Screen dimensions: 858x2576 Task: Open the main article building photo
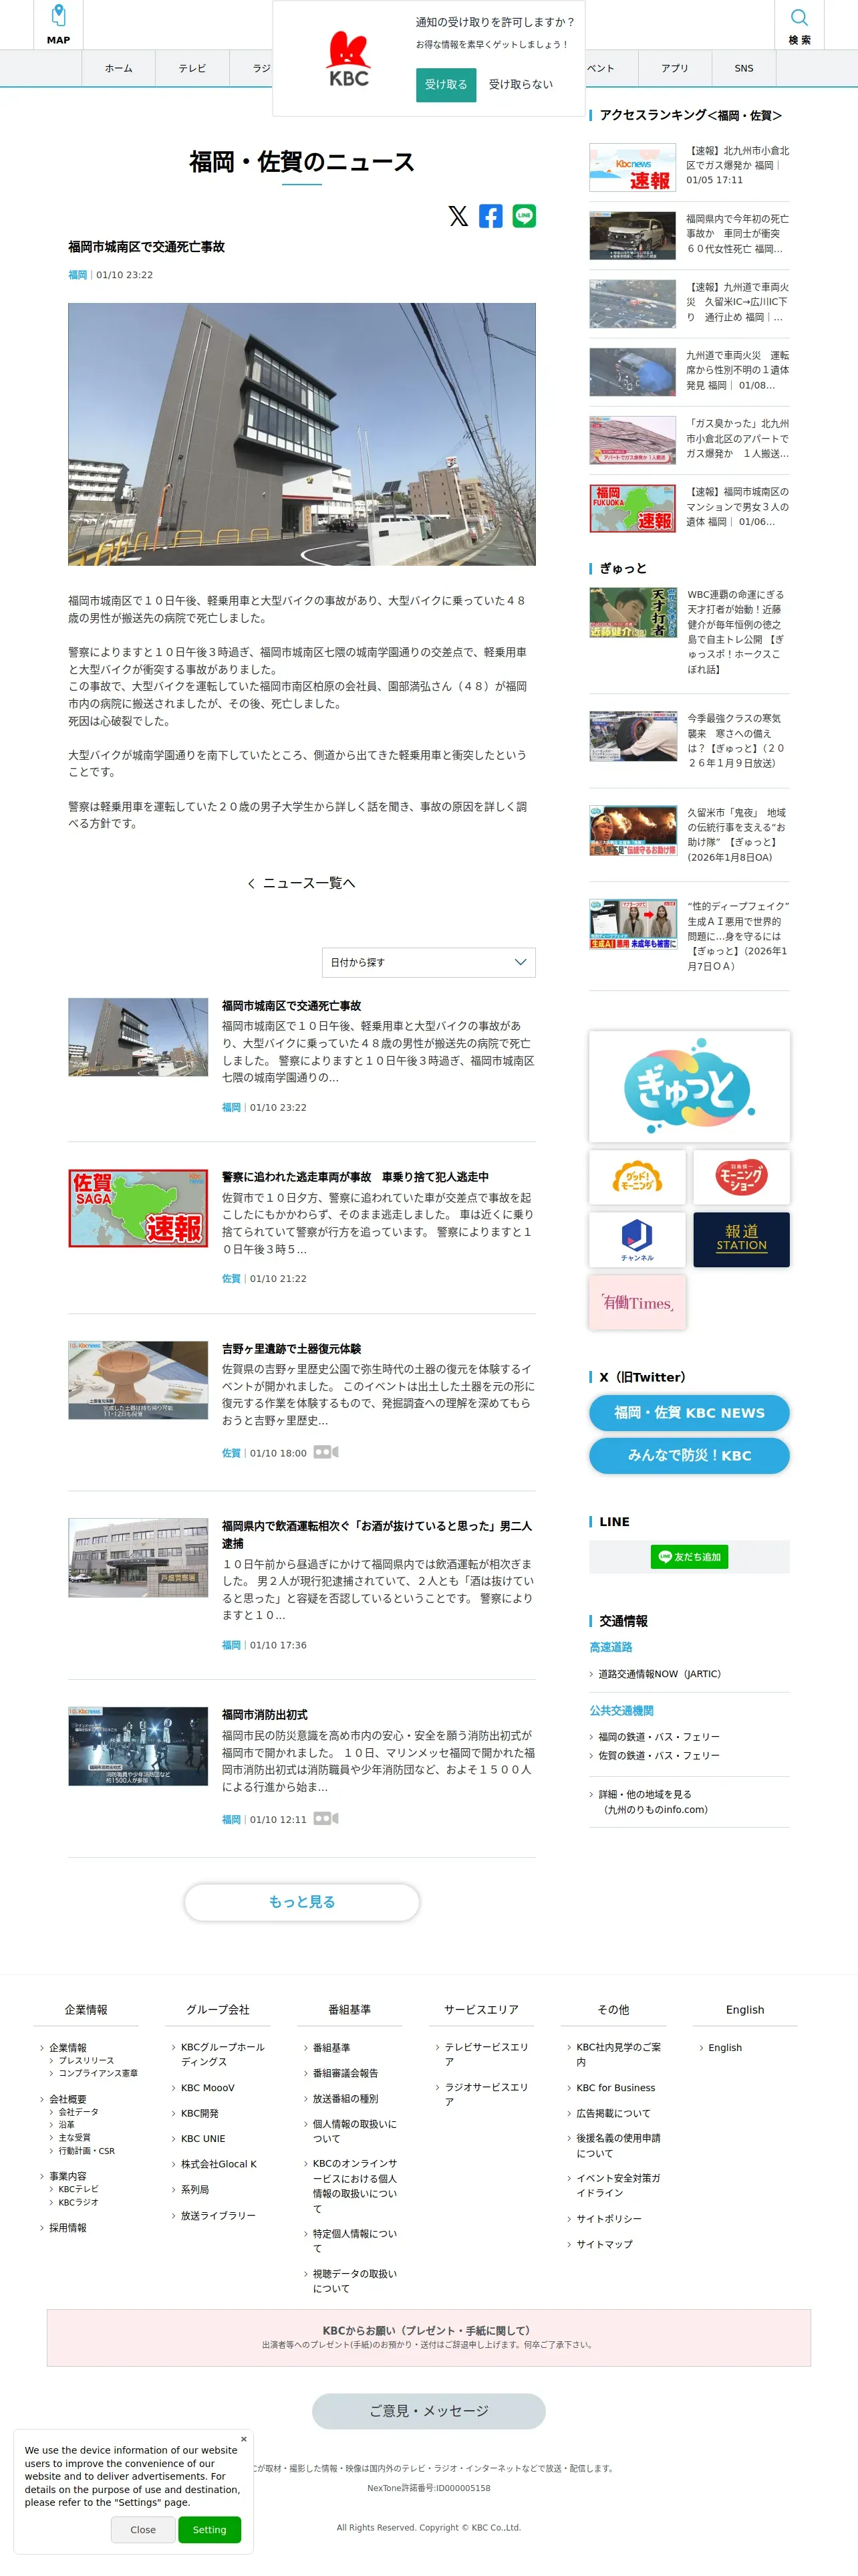point(301,434)
